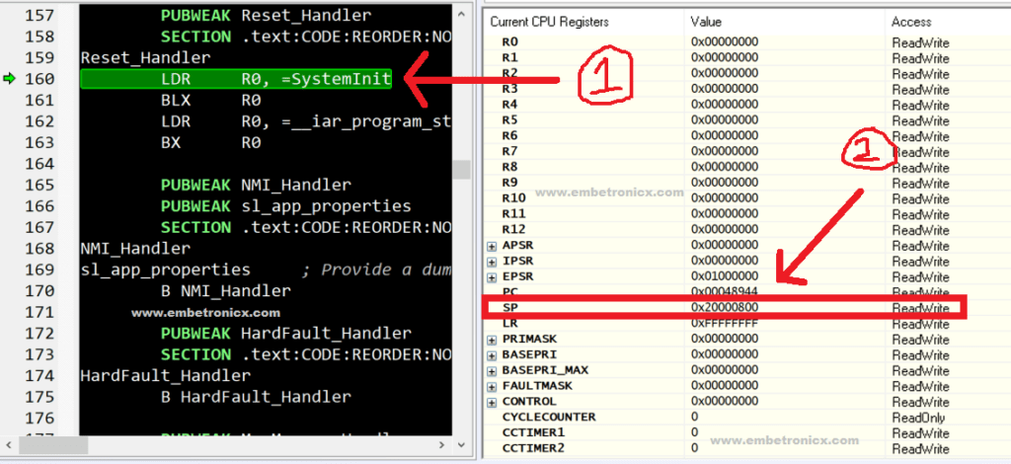Click the current-line arrow at line 160
Screen dimensions: 1011x464
point(9,79)
